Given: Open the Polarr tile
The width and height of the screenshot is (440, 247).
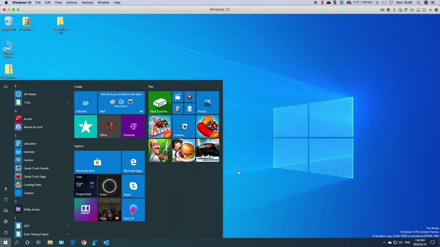Looking at the screenshot, I should tap(109, 186).
